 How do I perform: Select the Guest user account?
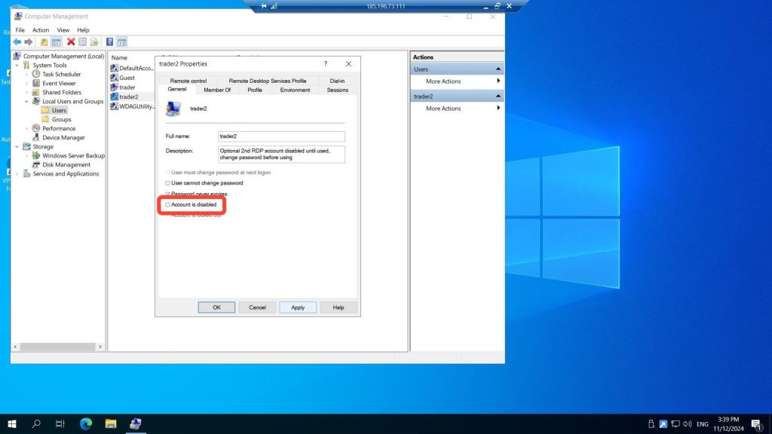[x=127, y=78]
